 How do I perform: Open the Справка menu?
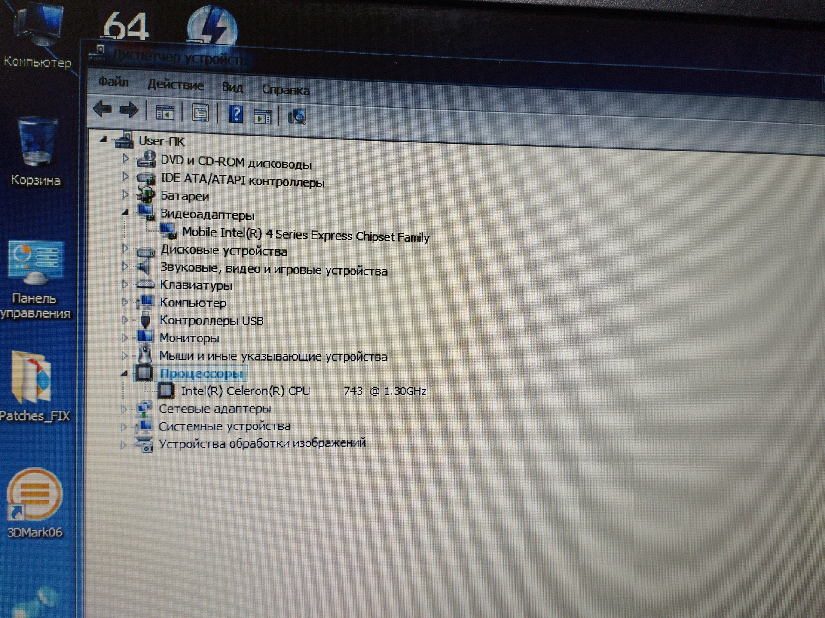286,90
